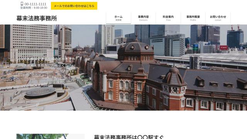
Task: Click the mobile phone icon beside 00-1111-1111
Action: (22, 4)
